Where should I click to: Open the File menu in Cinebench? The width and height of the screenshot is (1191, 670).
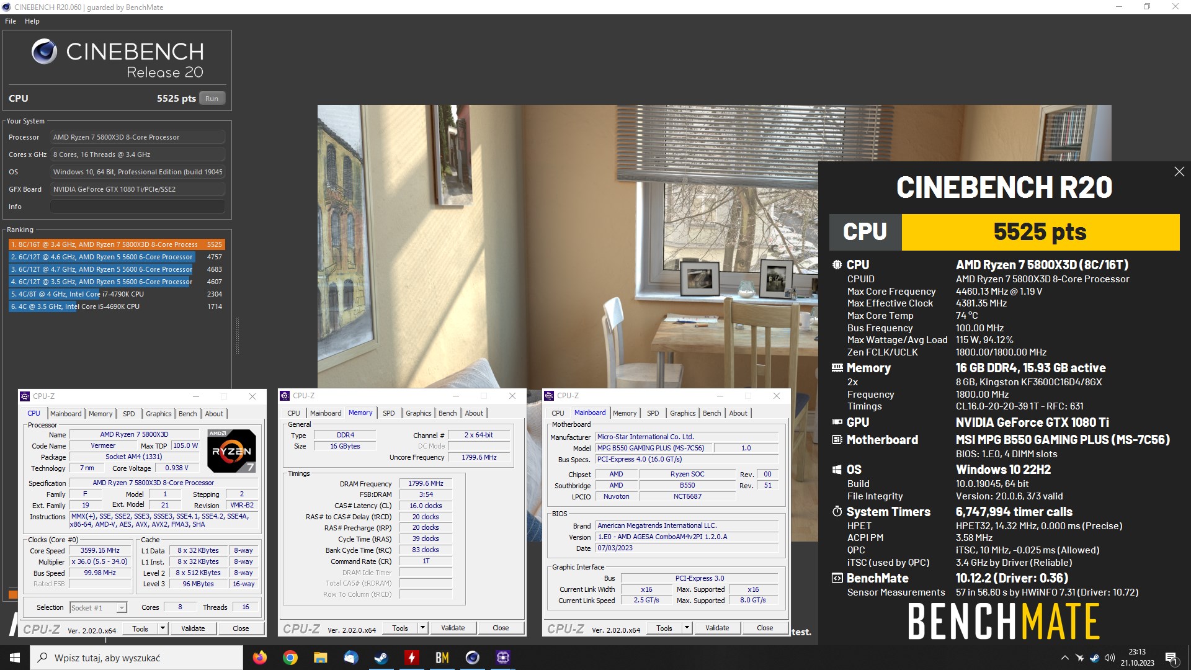point(11,21)
